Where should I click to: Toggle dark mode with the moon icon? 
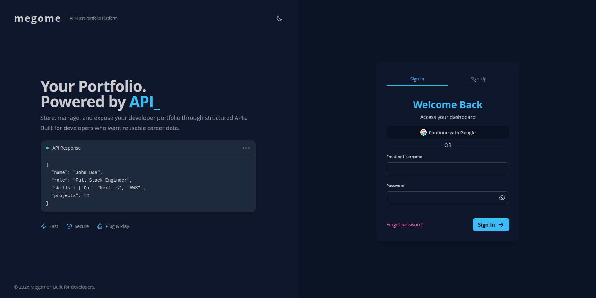280,18
